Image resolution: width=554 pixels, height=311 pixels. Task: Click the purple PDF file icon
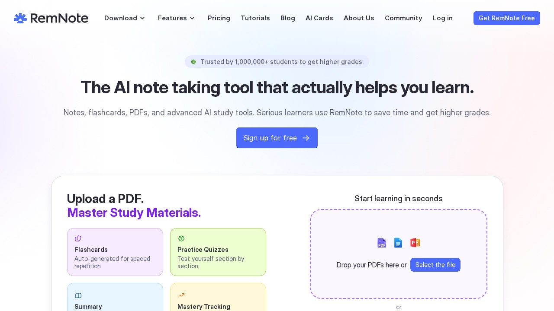(382, 243)
